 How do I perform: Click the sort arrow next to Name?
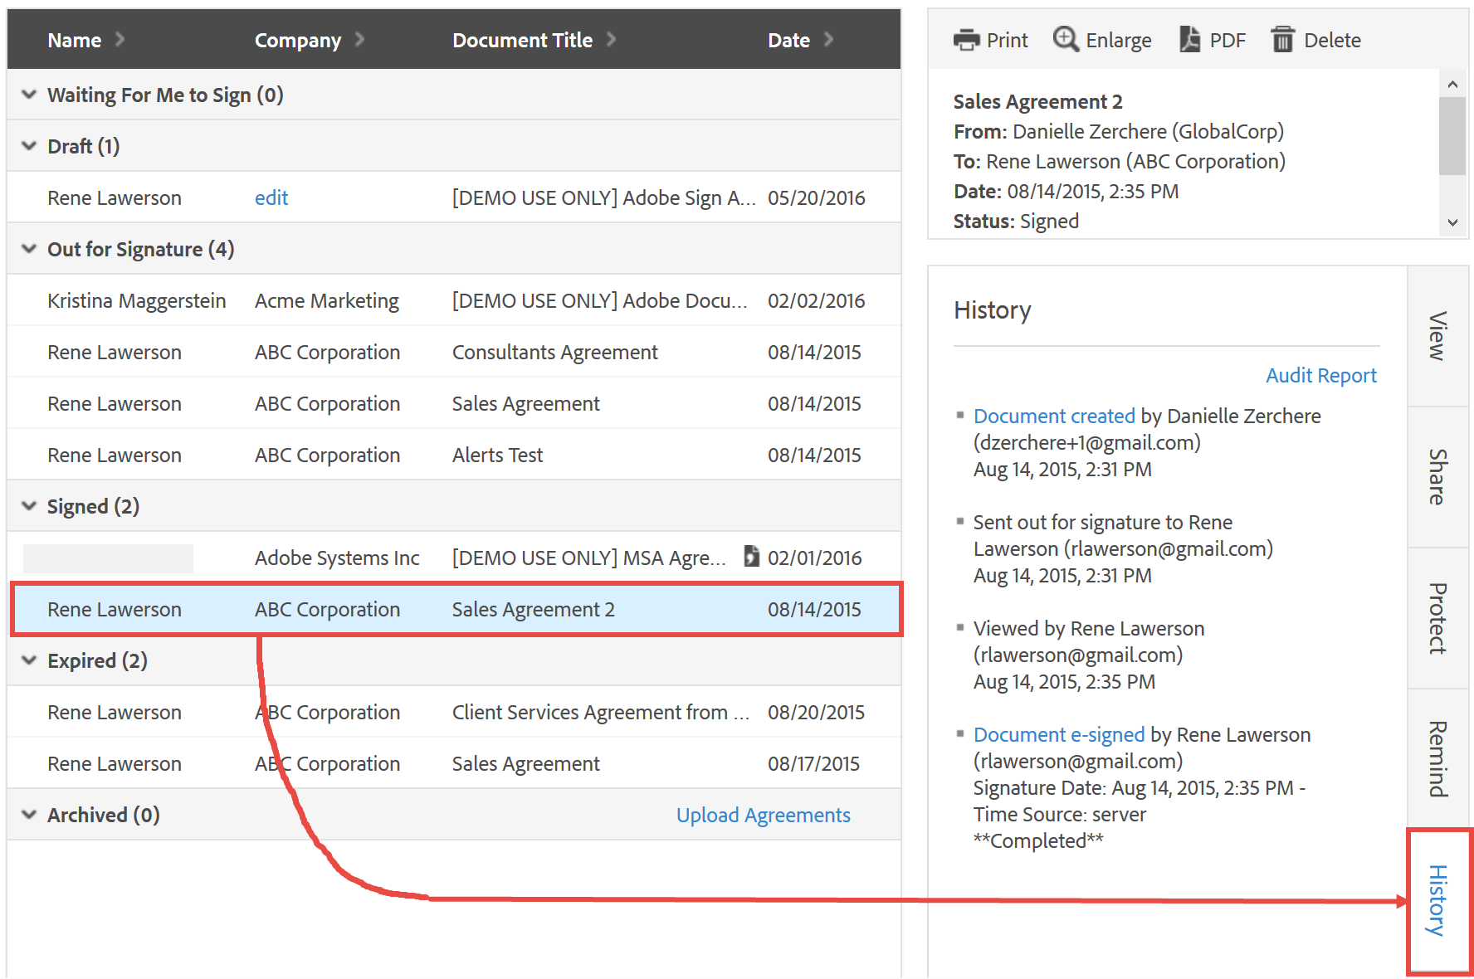coord(119,39)
